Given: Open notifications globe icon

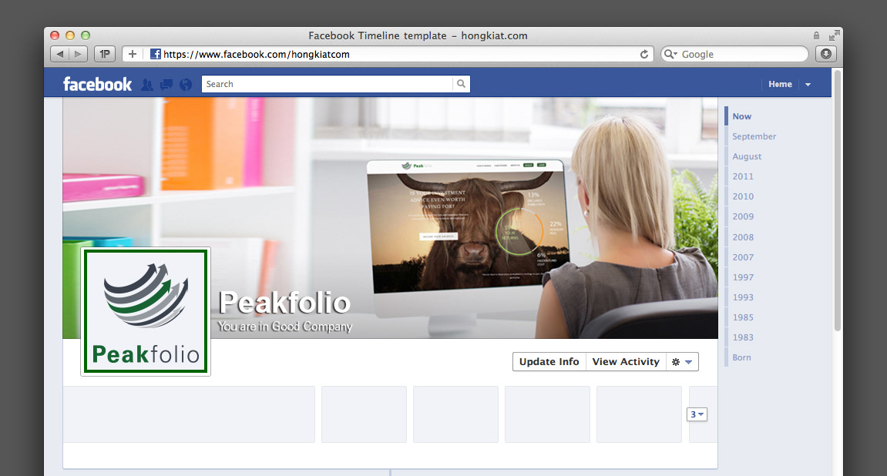Looking at the screenshot, I should 186,84.
